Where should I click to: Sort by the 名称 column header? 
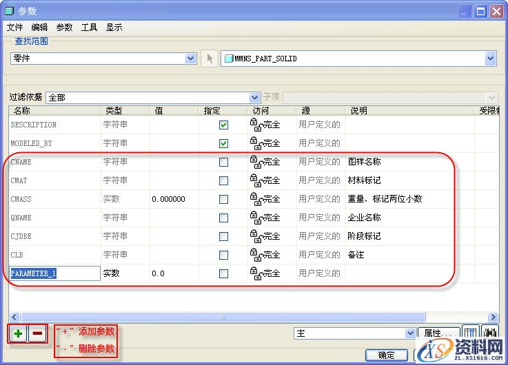[x=54, y=111]
